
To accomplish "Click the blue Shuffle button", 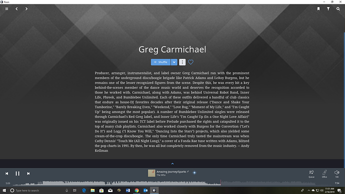I will (160, 62).
